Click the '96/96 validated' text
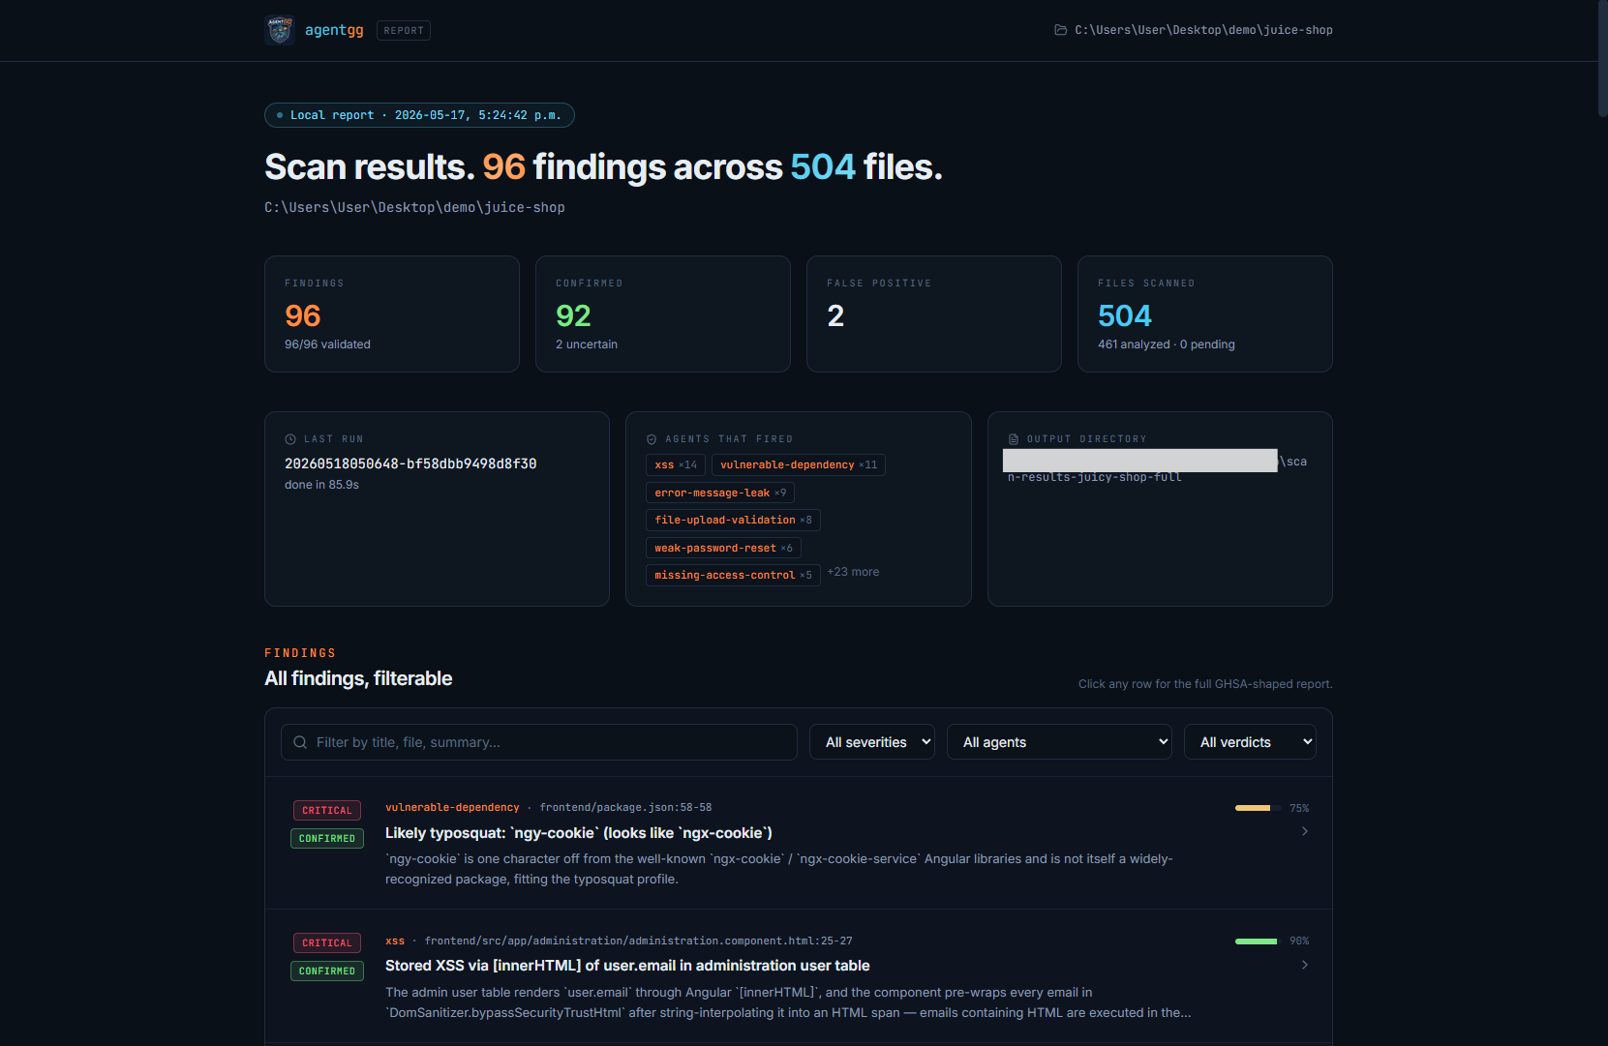 327,344
